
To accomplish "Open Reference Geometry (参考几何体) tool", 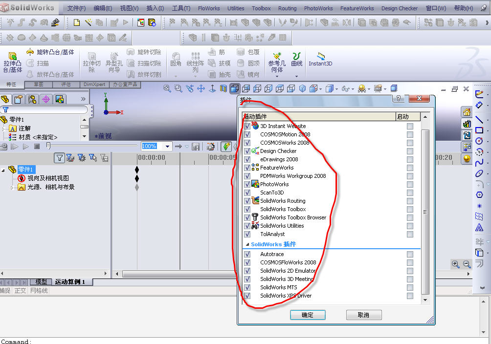I will pyautogui.click(x=277, y=56).
